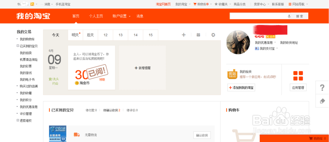Open 个人主页 in orange navigation
This screenshot has height=142, width=329.
[x=96, y=16]
